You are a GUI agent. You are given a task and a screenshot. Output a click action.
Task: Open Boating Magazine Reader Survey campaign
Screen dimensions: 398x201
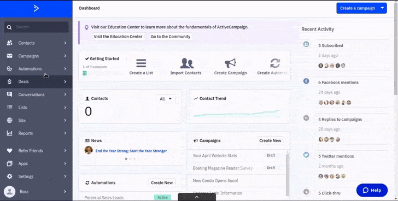click(x=223, y=168)
